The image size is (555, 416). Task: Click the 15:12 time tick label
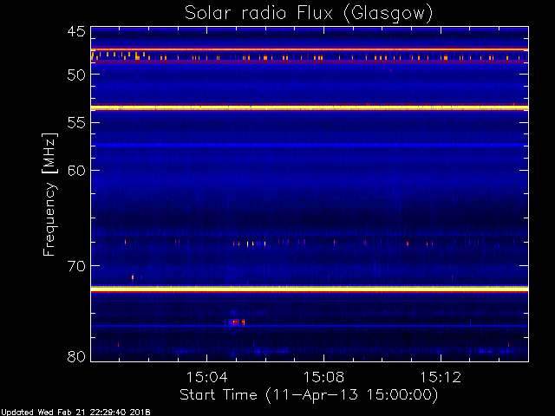click(x=441, y=377)
